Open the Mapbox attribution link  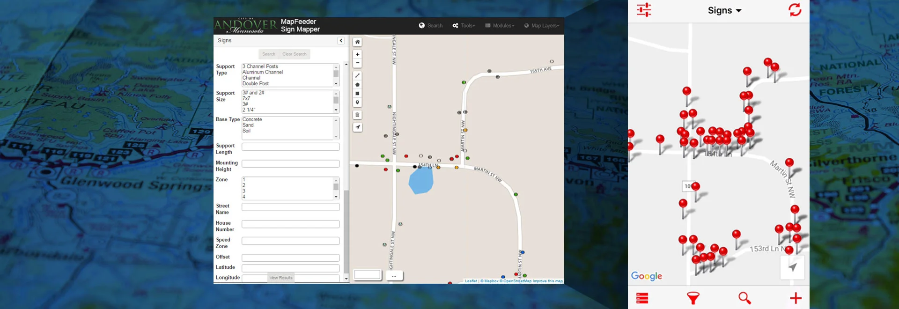click(490, 281)
